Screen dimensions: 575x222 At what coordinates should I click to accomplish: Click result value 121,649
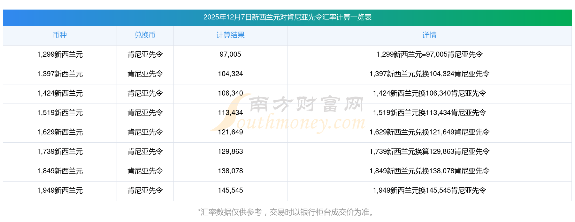pos(230,132)
